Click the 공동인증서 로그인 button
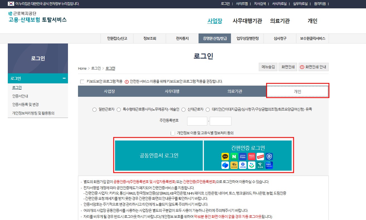This screenshot has height=220, width=366. coord(158,156)
